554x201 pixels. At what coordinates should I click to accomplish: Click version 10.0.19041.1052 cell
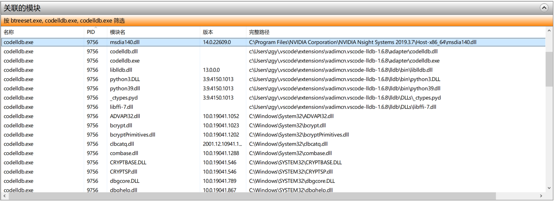point(221,116)
